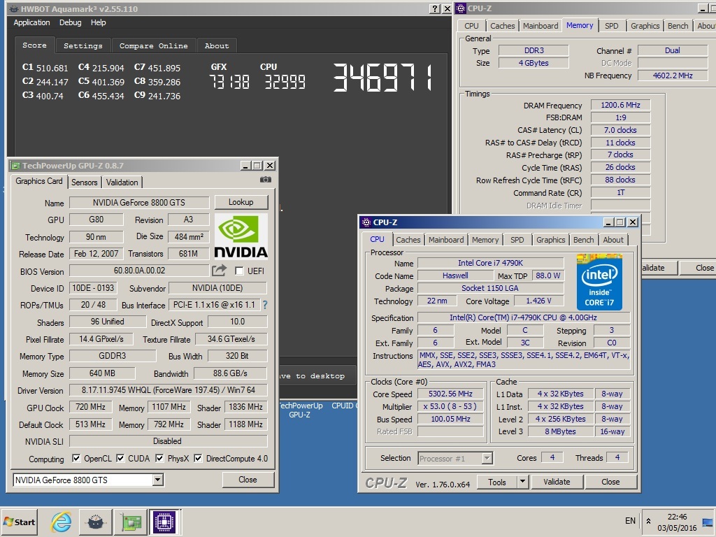Open the Start menu

point(19,522)
